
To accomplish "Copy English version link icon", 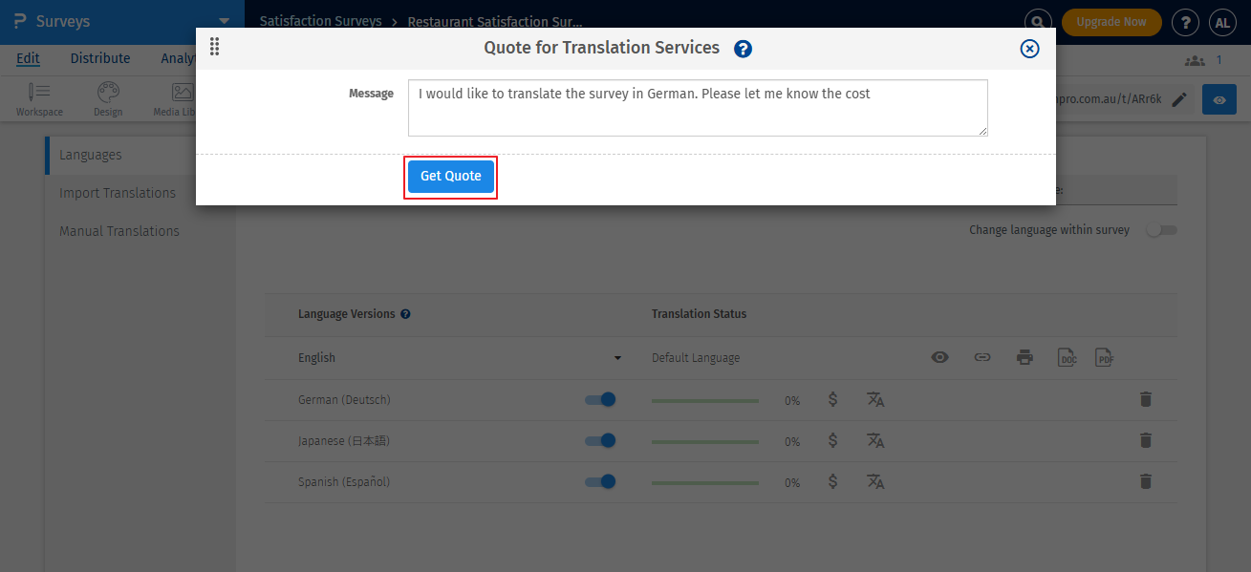I will (x=982, y=357).
